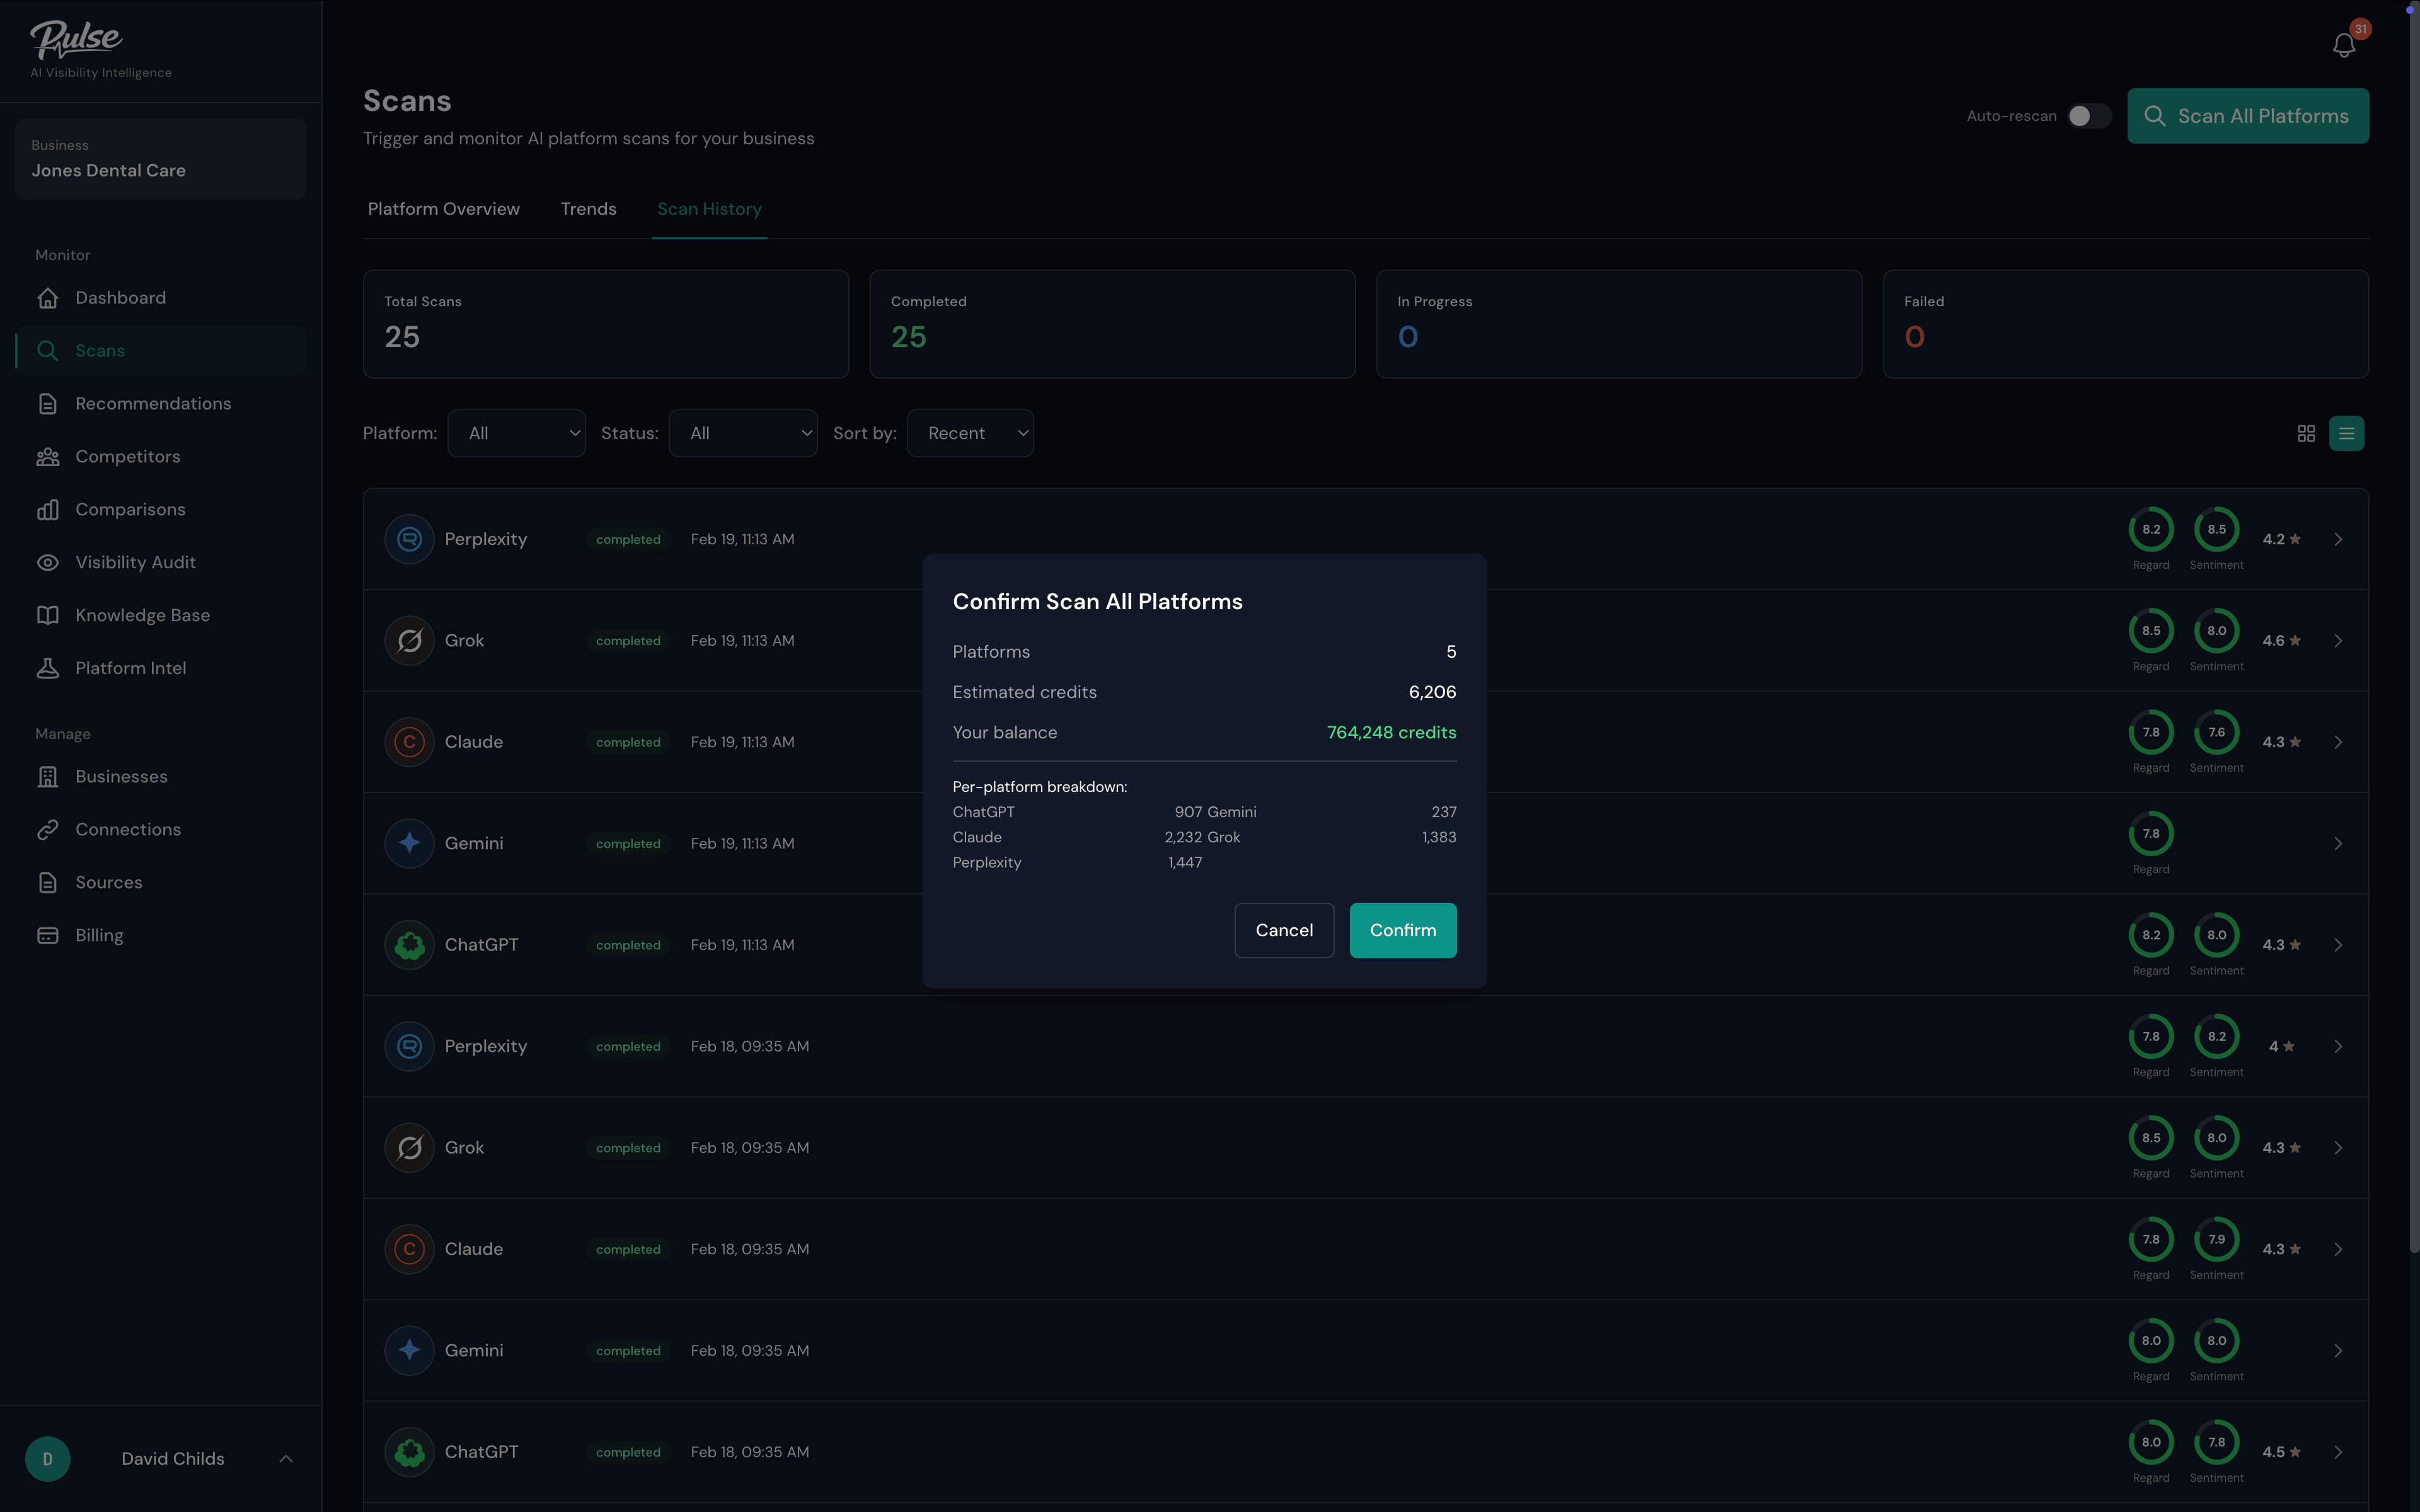
Task: Switch to grid view layout
Action: 2307,433
